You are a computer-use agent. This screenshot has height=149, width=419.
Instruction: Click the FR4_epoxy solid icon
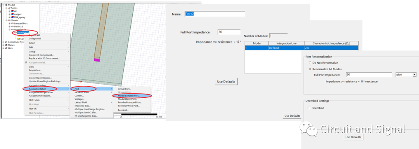tap(12, 17)
